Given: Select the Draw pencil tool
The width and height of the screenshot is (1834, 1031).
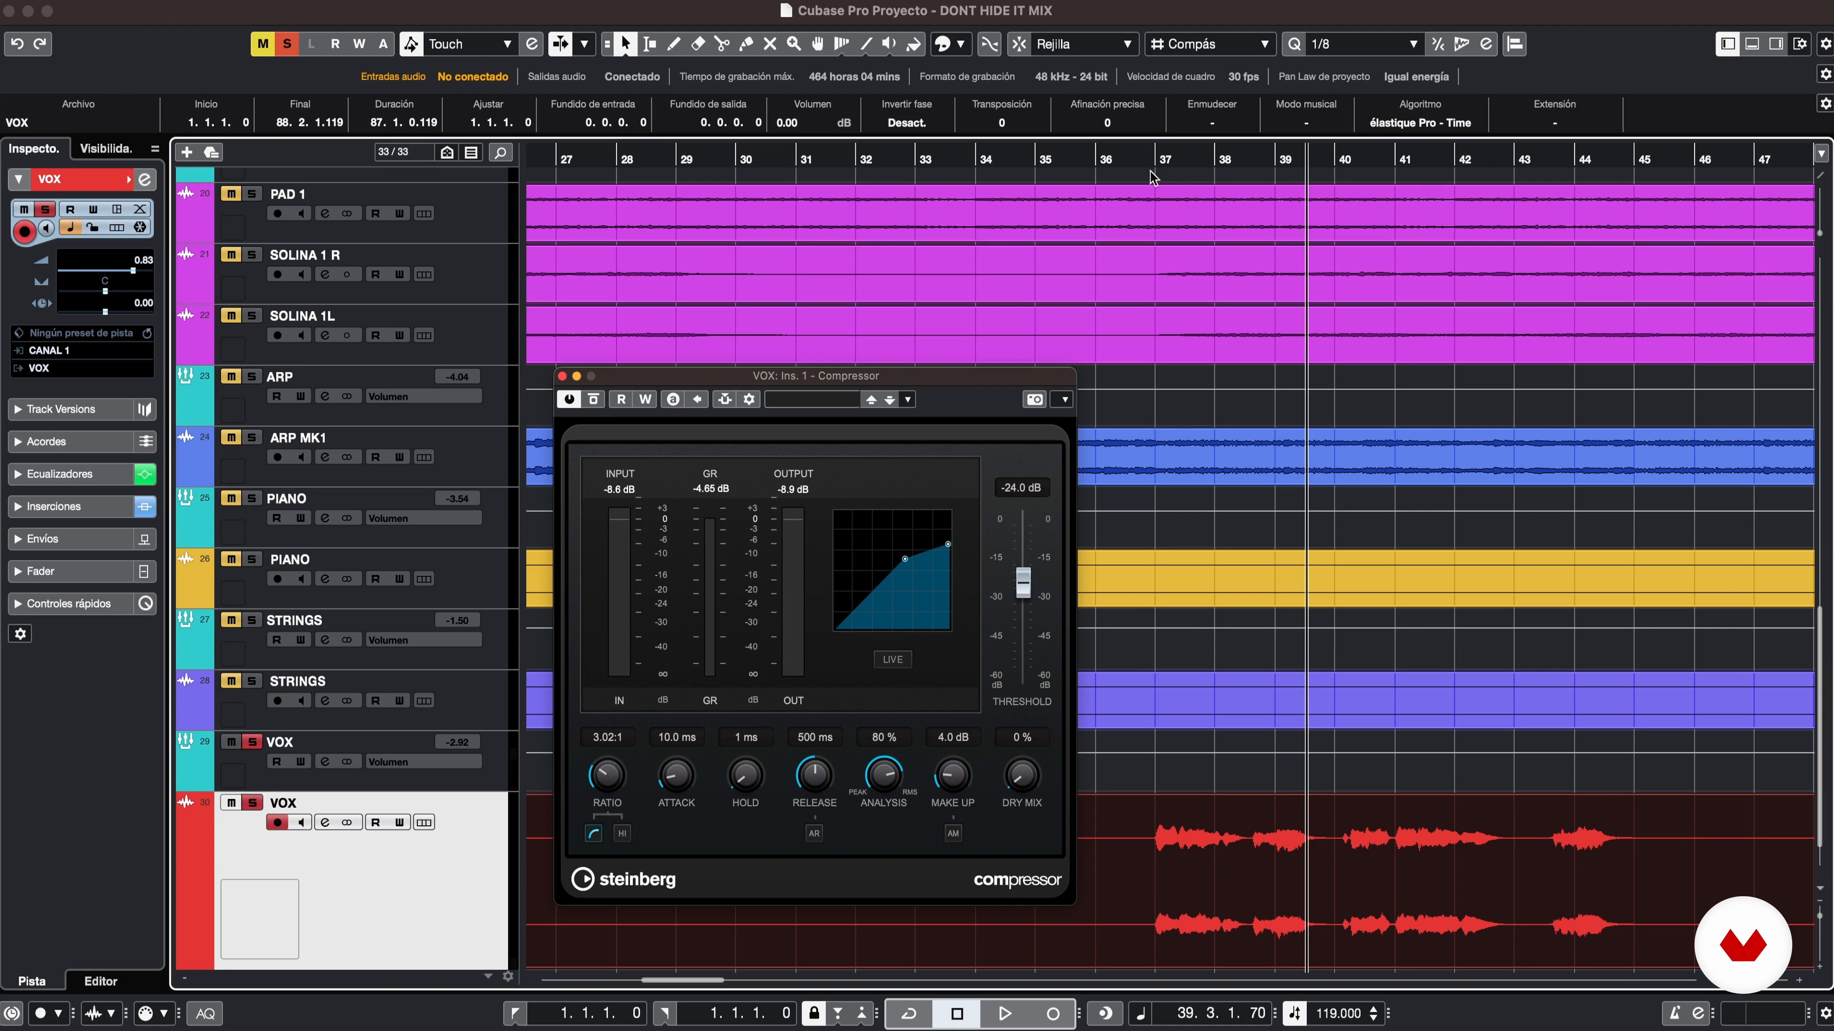Looking at the screenshot, I should (673, 44).
